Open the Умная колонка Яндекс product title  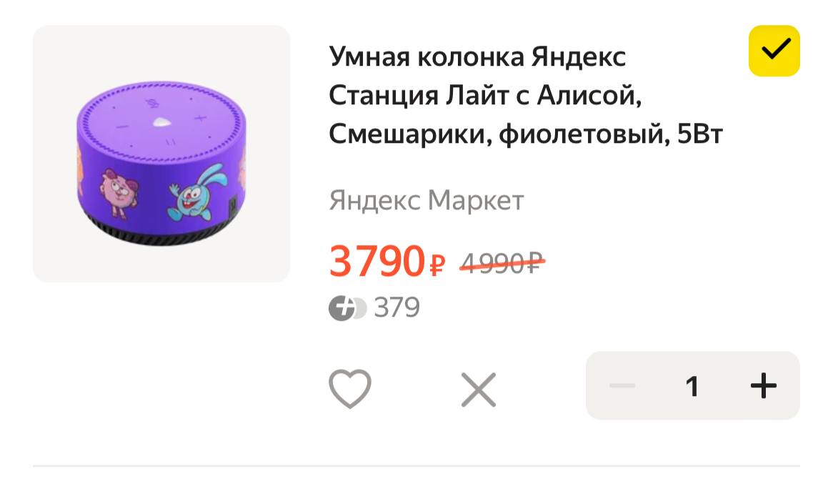click(x=525, y=95)
